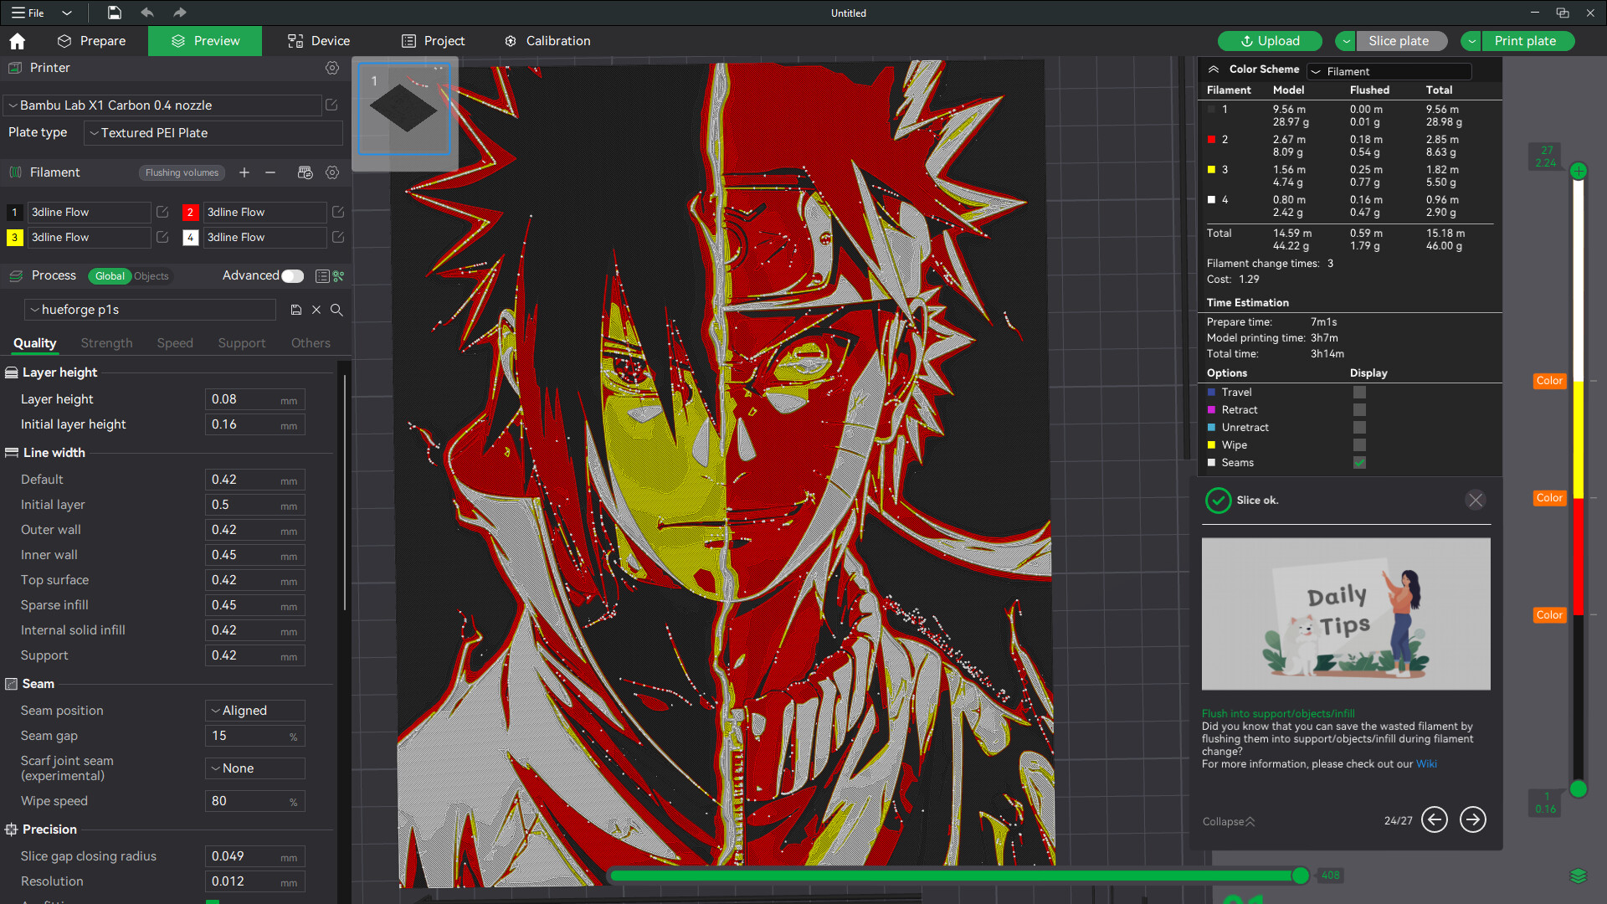Click the Slice plate button

(x=1401, y=41)
